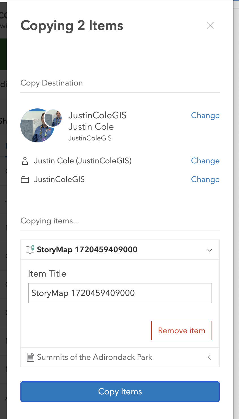239x419 pixels.
Task: Select the Summits of the Adirondack Park label
Action: 94,357
